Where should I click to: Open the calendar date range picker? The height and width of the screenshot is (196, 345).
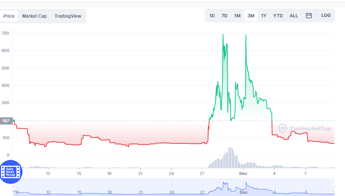coord(309,15)
